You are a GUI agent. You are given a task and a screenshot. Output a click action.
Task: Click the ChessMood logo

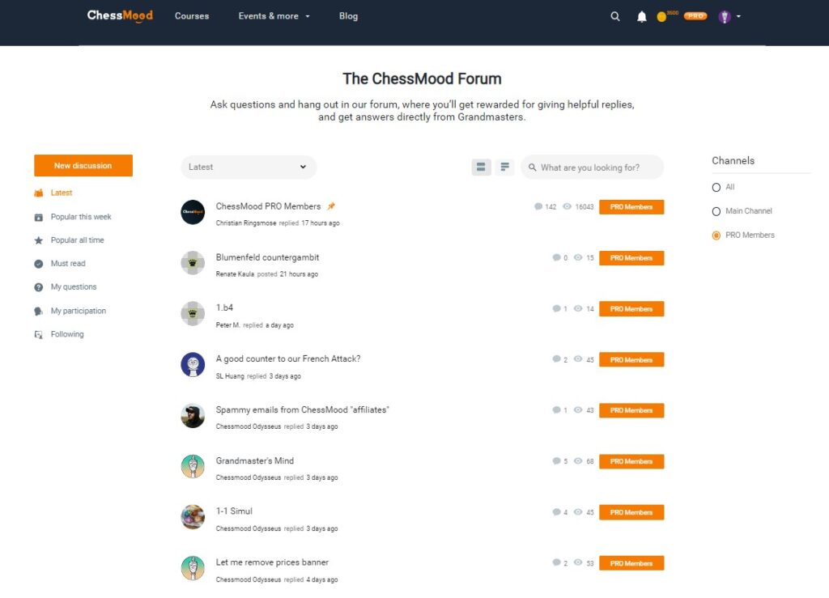[120, 16]
